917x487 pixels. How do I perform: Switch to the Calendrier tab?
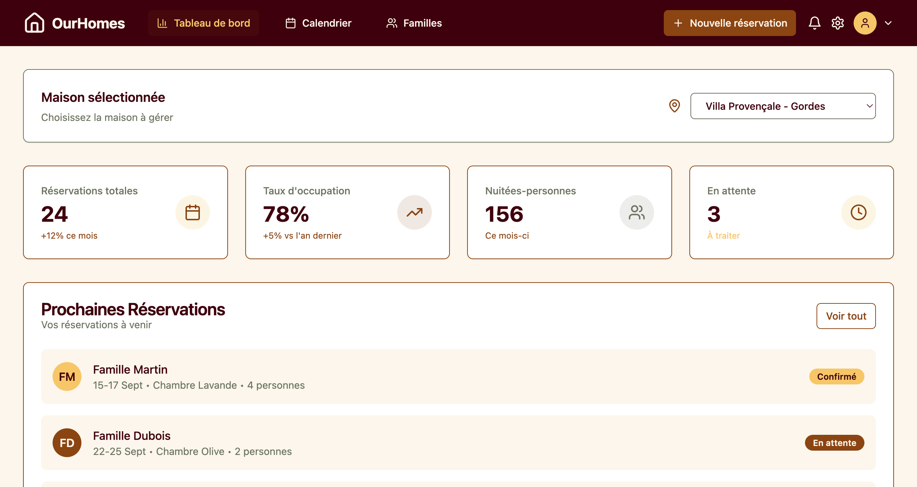pyautogui.click(x=318, y=23)
